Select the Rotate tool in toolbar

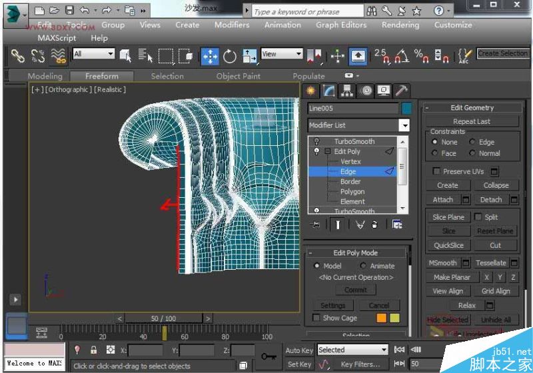(x=230, y=56)
